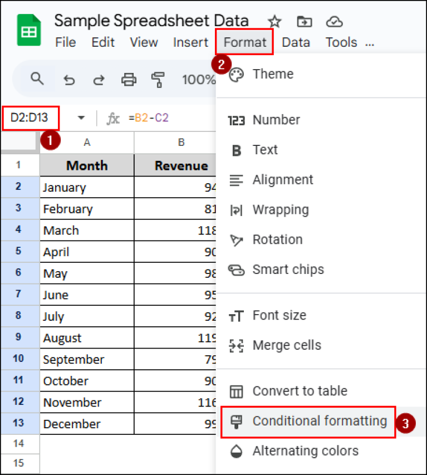
Task: Open the Insert menu
Action: click(190, 42)
